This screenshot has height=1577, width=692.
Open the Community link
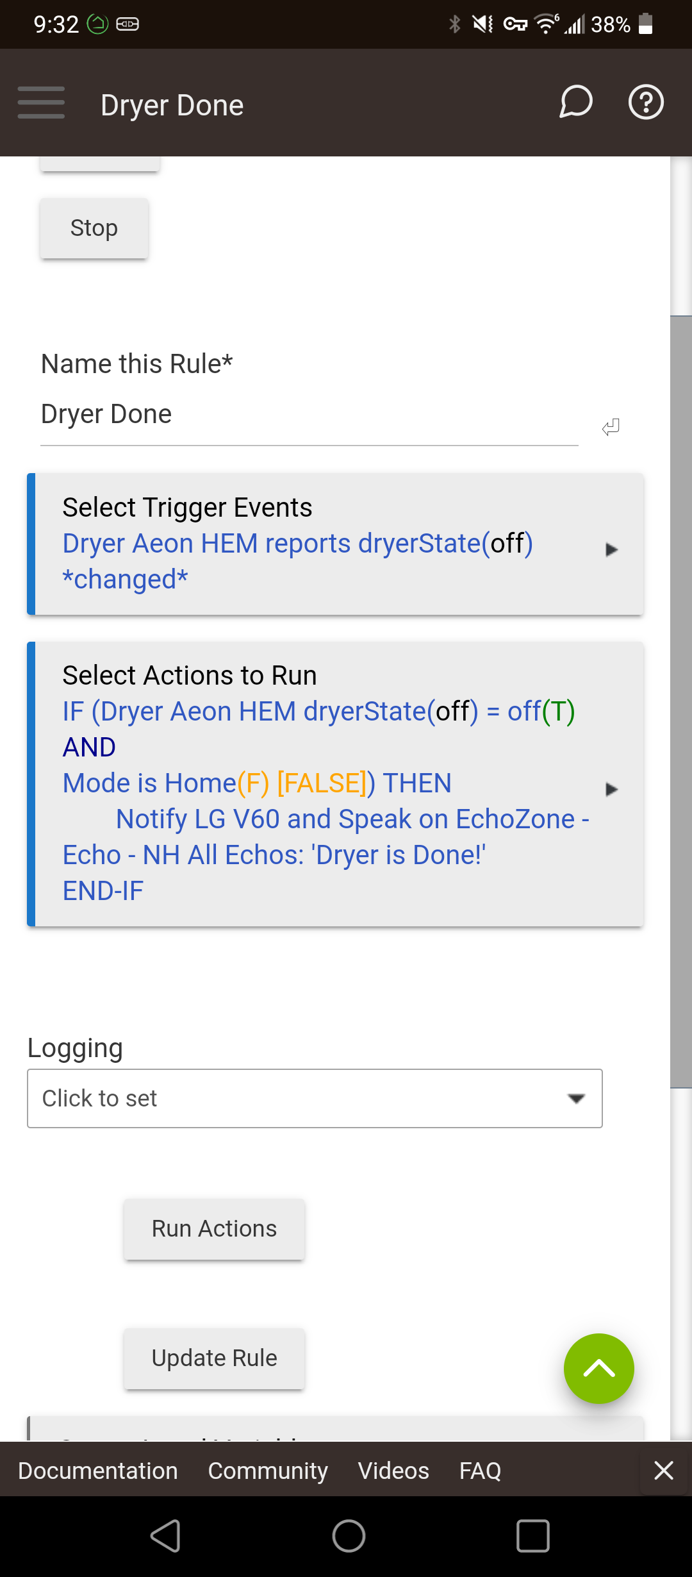[268, 1471]
